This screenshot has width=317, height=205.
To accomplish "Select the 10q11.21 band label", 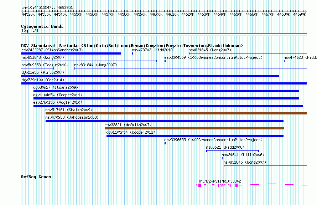I will click(30, 31).
